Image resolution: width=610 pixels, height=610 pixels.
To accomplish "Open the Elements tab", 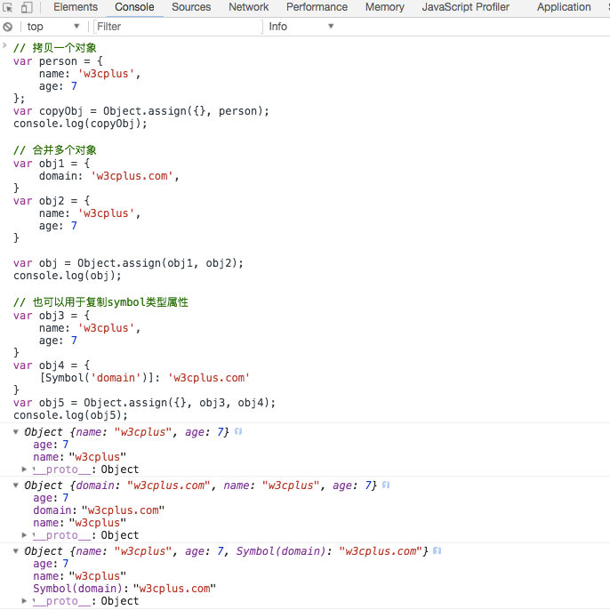I will (76, 7).
